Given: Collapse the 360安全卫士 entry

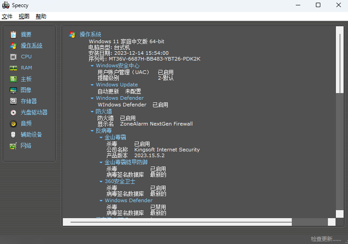Looking at the screenshot, I should click(101, 182).
